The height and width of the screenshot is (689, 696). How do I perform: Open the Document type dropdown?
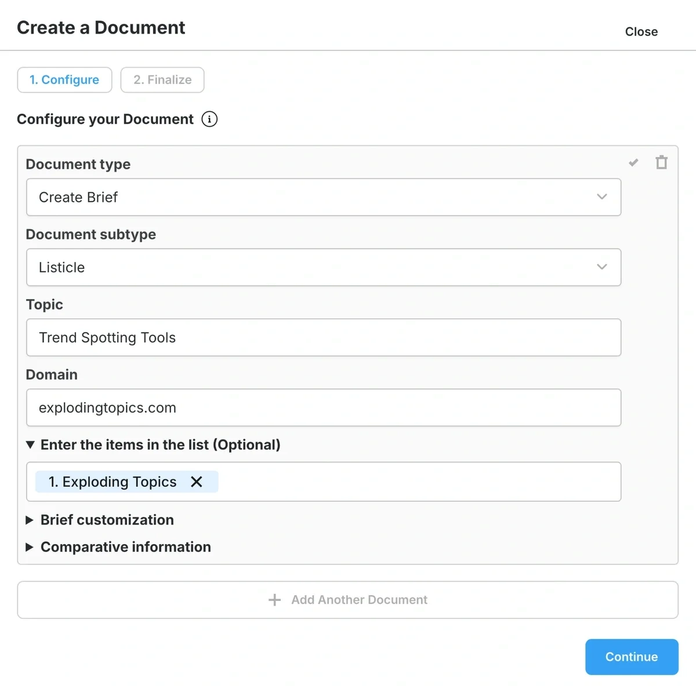coord(324,197)
